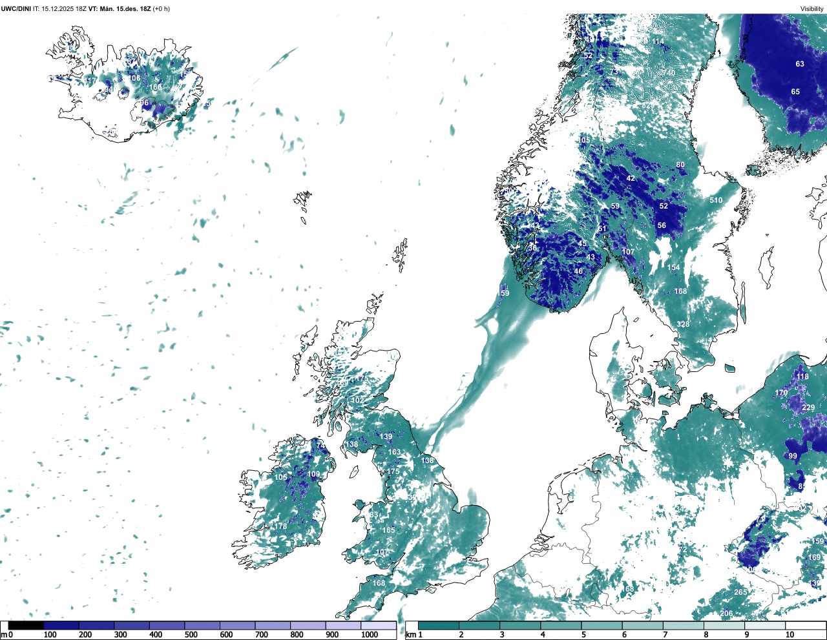Click the '10' tick label on km legend

point(790,635)
